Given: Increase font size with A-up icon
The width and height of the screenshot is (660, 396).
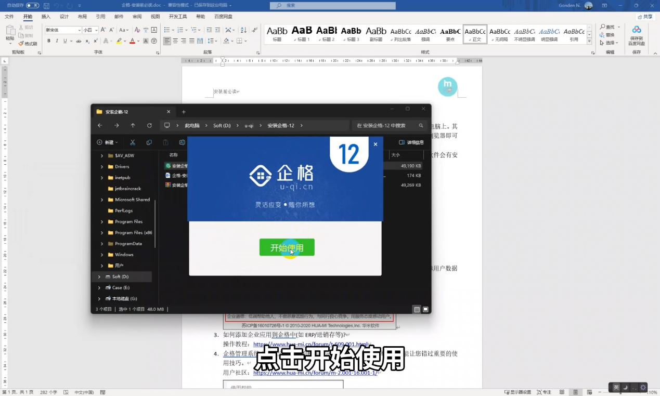Looking at the screenshot, I should click(x=103, y=30).
